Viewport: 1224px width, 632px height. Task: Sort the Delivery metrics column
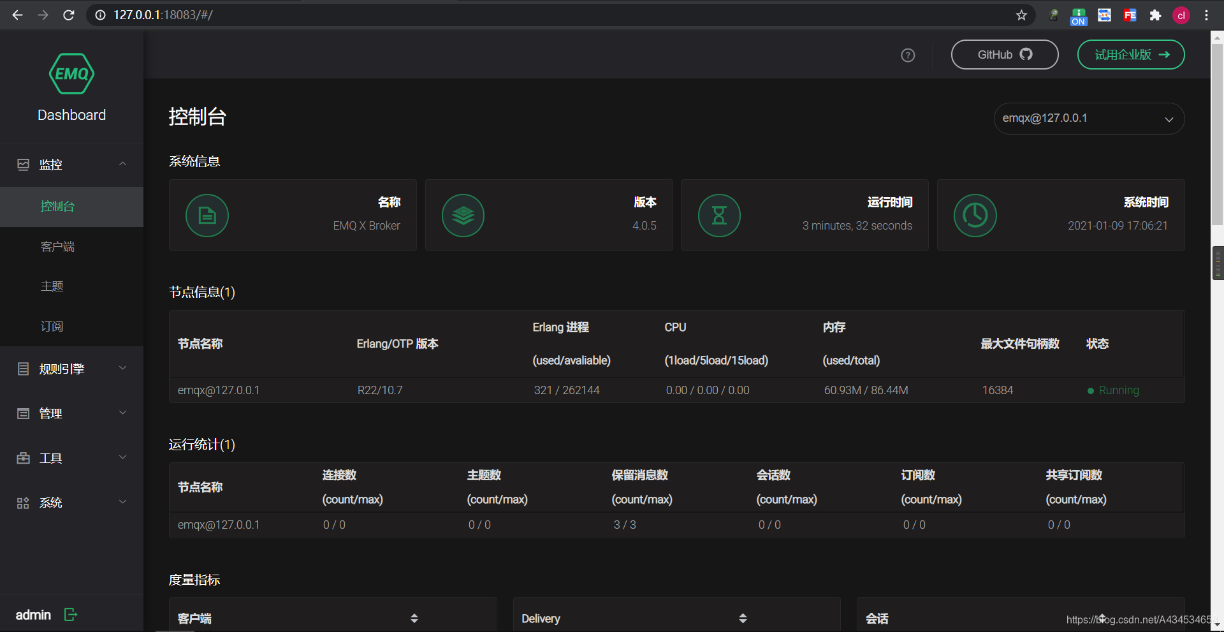pos(743,618)
